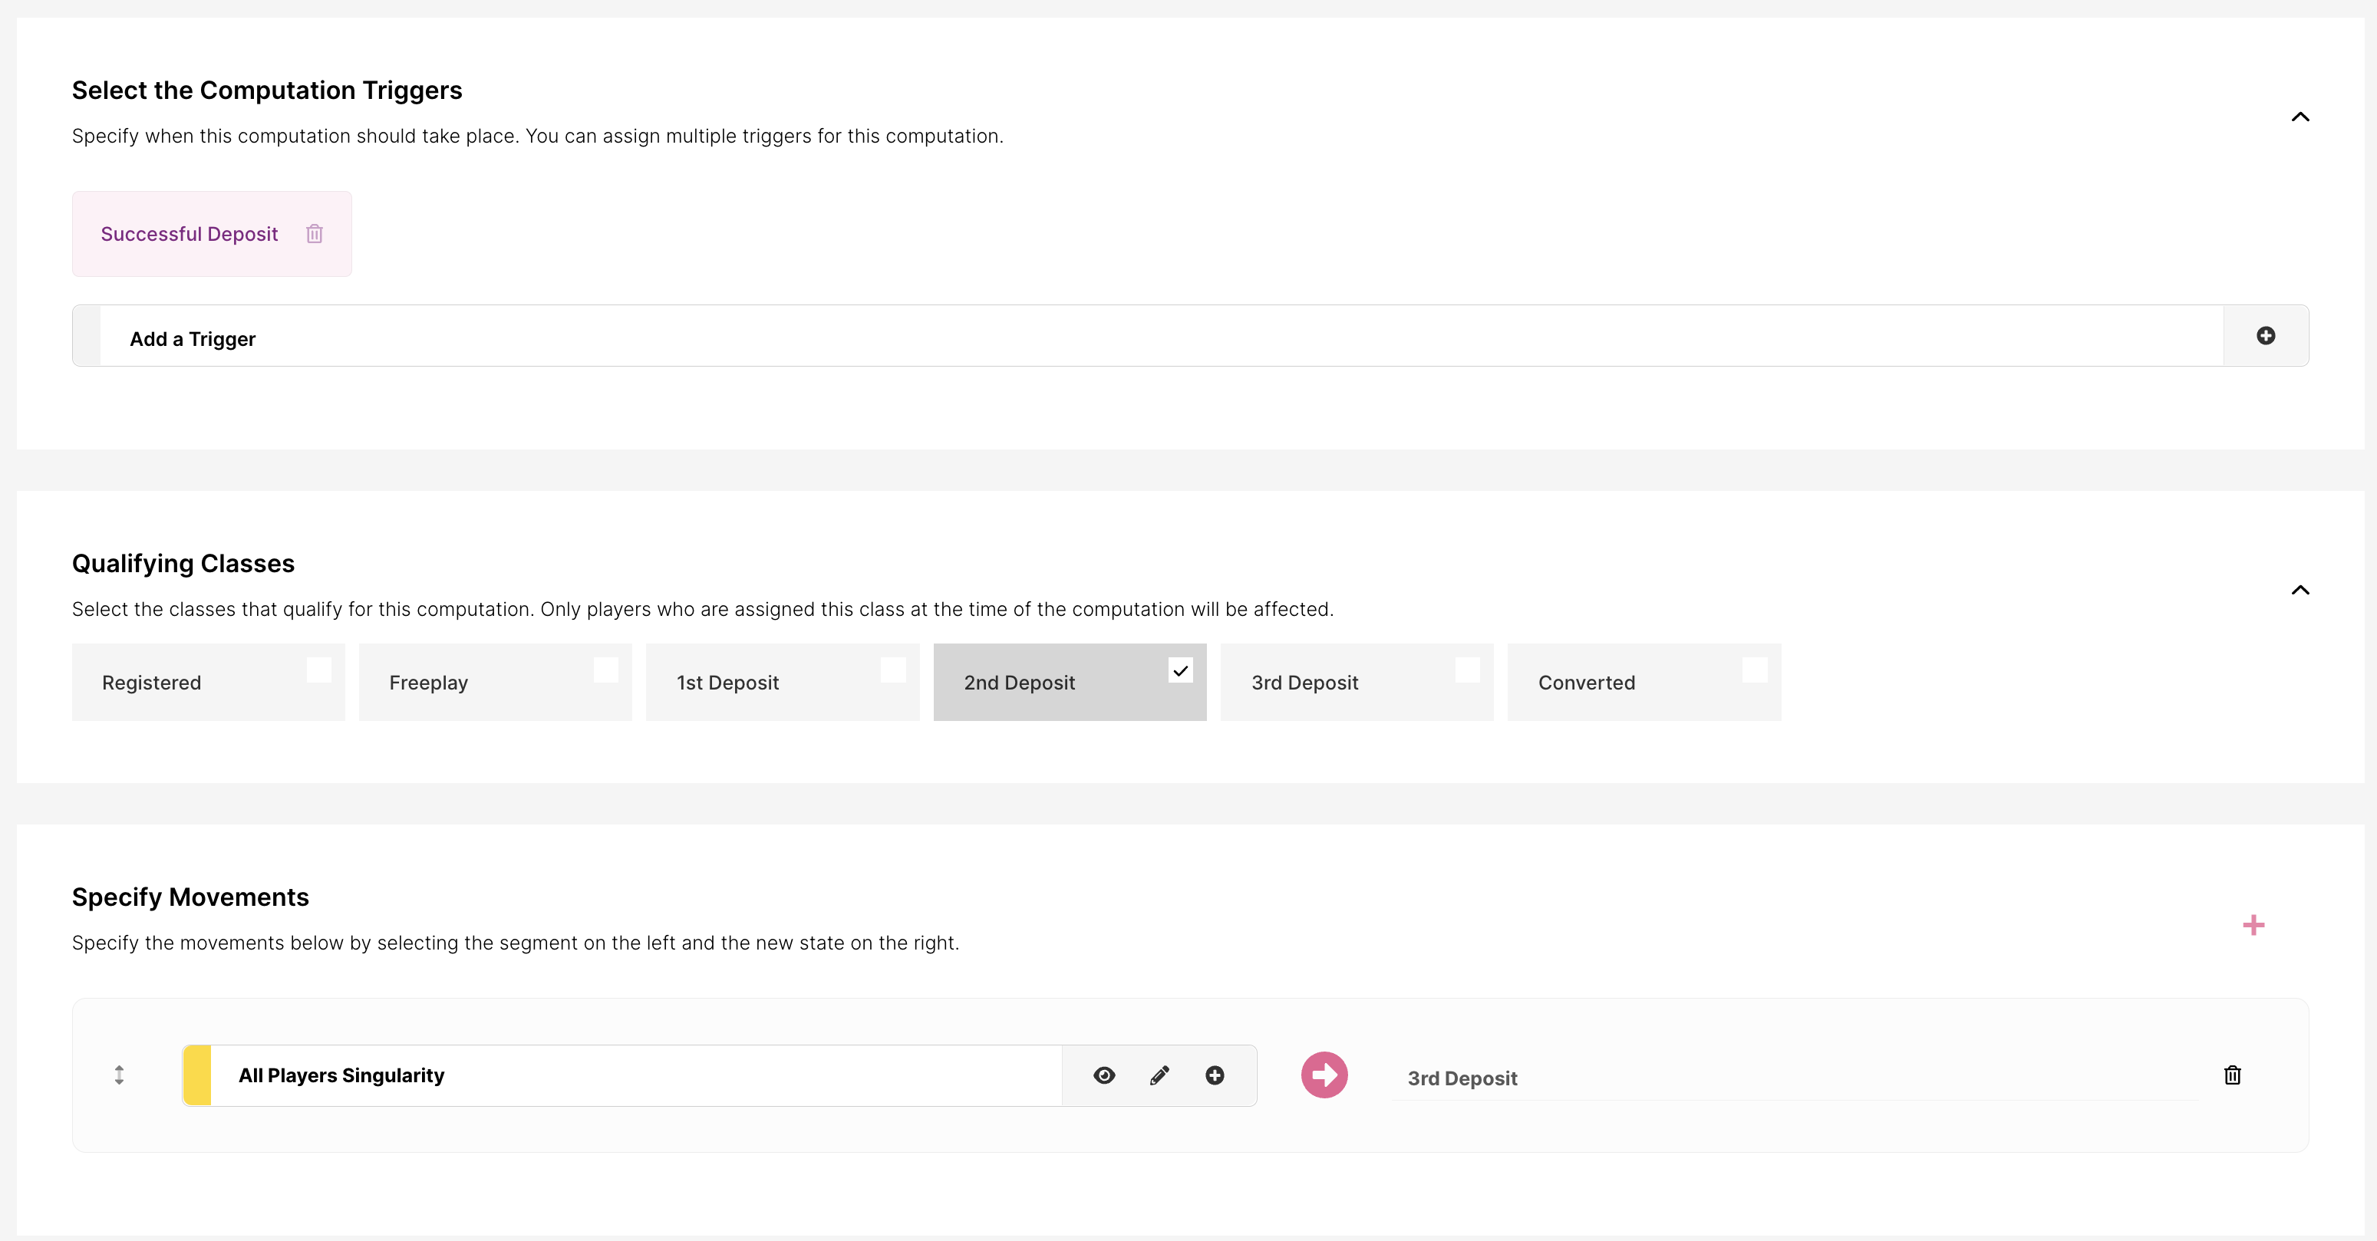
Task: Click the plus icon in Add a Trigger
Action: point(2265,336)
